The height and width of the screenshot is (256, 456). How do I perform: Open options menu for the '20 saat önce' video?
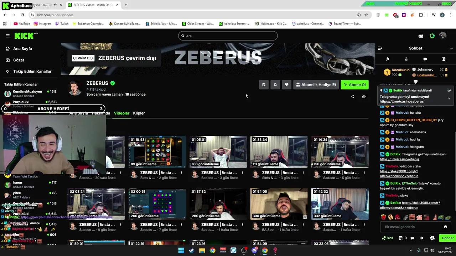[120, 173]
